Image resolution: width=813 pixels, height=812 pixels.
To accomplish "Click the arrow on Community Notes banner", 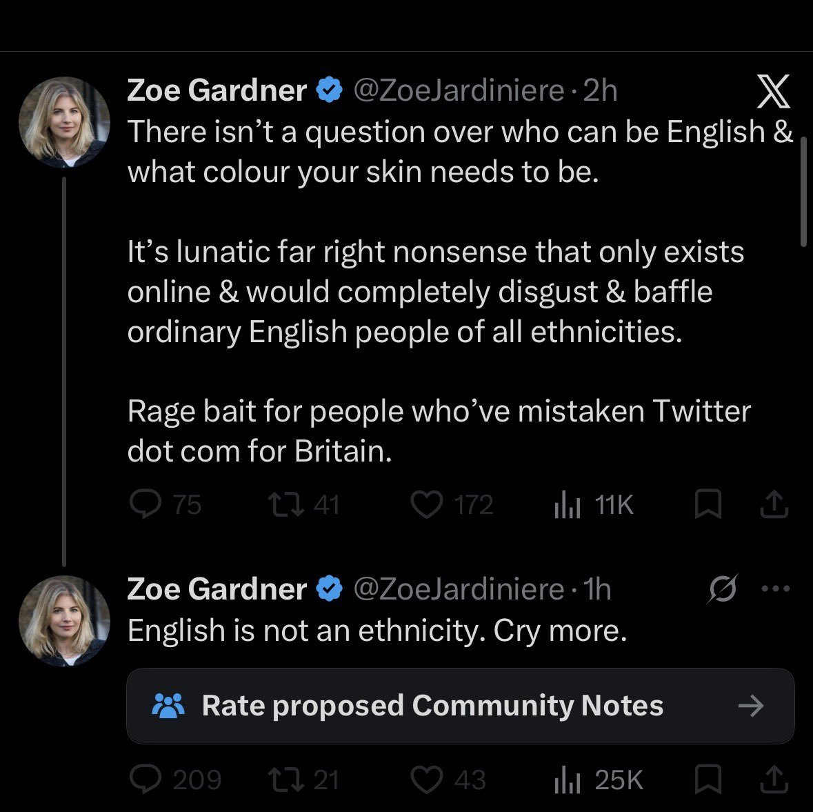I will pos(752,706).
